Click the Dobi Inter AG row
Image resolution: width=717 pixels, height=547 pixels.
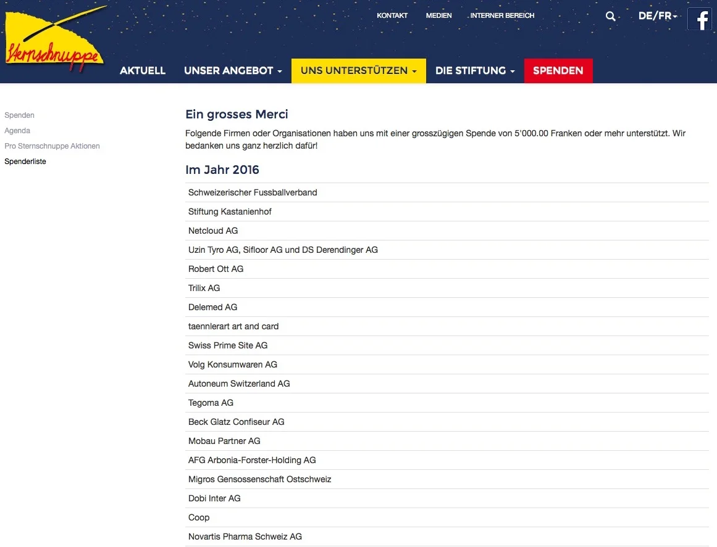click(447, 499)
